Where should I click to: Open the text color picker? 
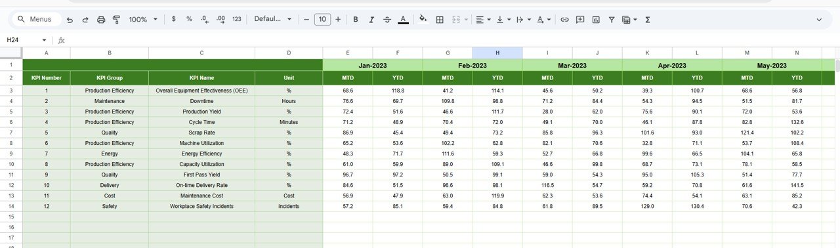tap(403, 20)
